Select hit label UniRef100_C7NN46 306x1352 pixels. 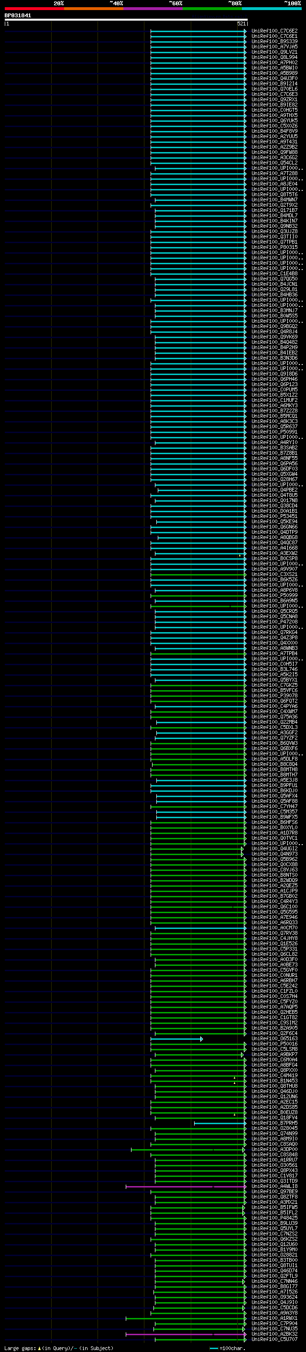274,1281
